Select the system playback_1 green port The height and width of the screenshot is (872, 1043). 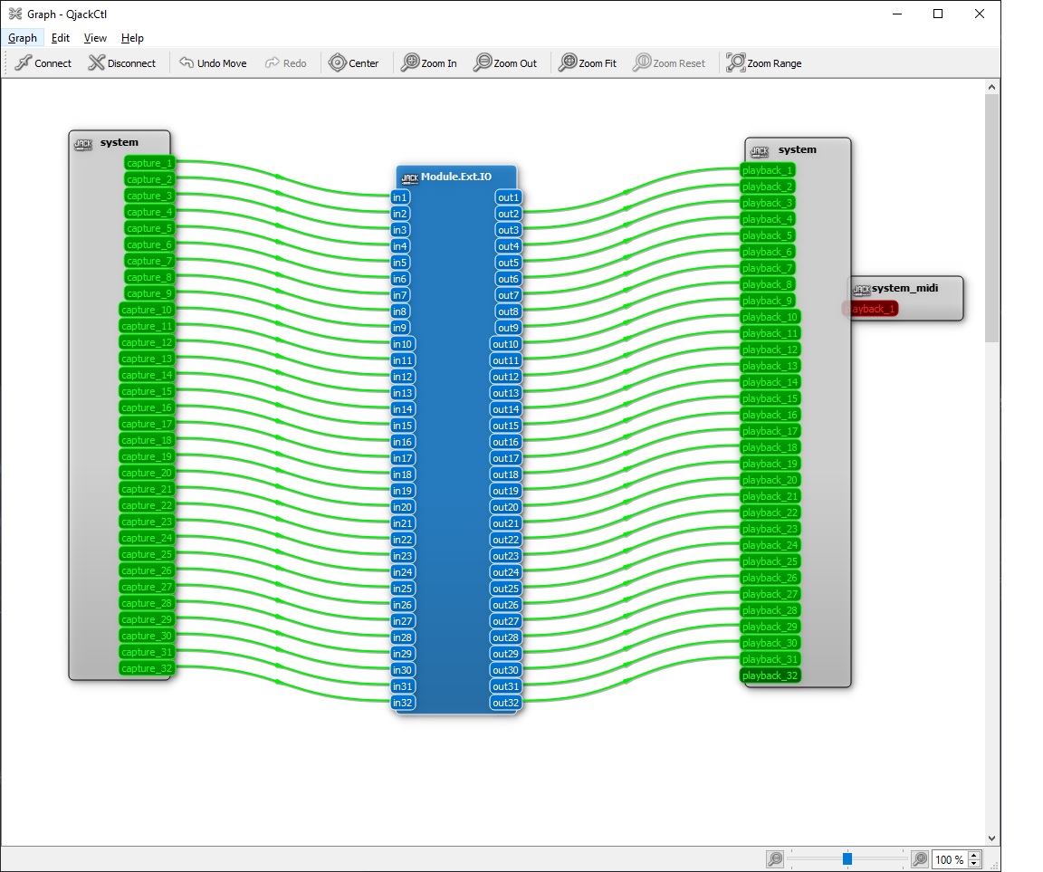tap(767, 170)
